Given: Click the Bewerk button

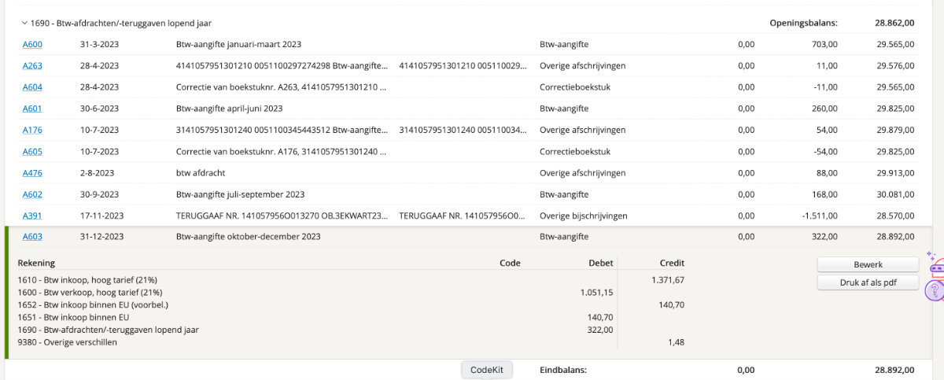Looking at the screenshot, I should click(x=868, y=264).
